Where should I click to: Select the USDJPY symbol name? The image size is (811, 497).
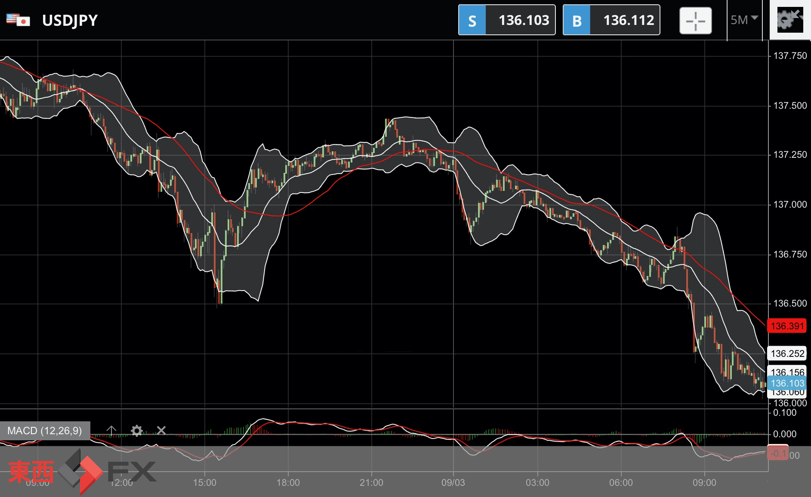point(70,20)
